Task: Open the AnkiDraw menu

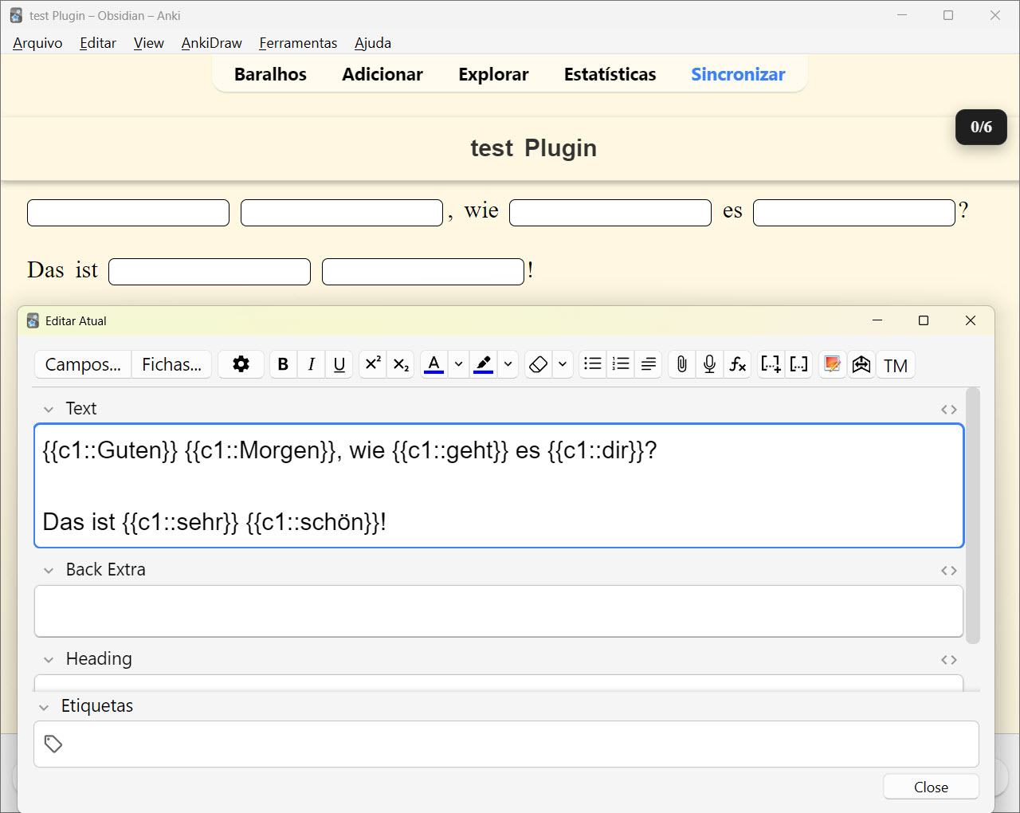Action: point(211,43)
